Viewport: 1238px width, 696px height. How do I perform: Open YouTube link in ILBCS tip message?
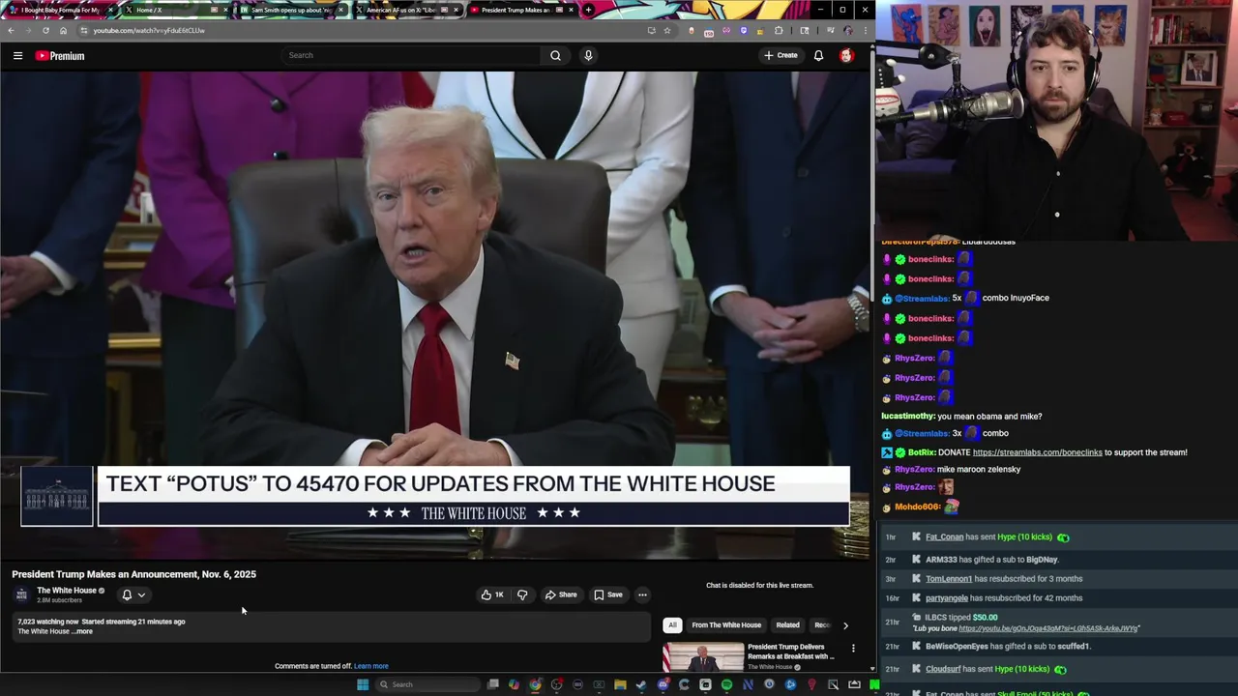tap(1048, 628)
